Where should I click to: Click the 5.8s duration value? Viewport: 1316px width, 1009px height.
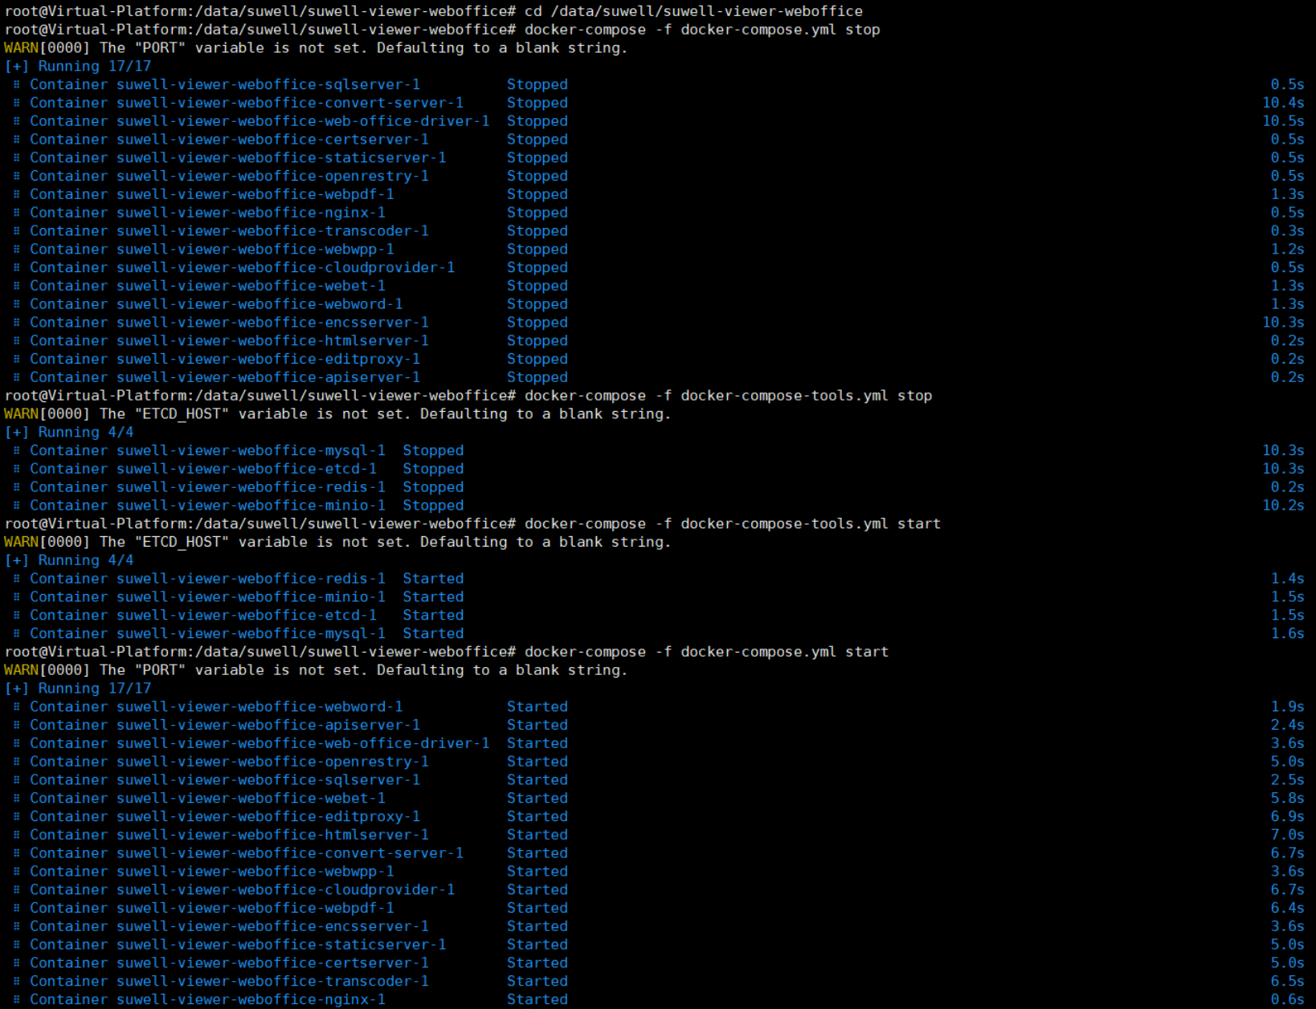pyautogui.click(x=1287, y=798)
